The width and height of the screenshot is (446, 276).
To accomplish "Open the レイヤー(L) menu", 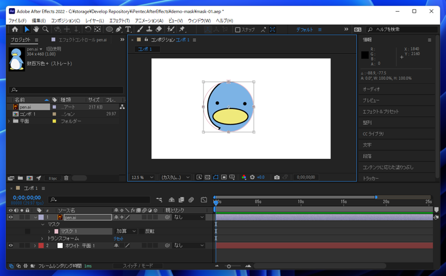I will (94, 21).
